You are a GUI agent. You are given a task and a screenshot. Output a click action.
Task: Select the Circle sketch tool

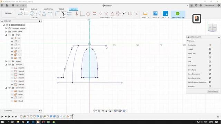pos(32,14)
